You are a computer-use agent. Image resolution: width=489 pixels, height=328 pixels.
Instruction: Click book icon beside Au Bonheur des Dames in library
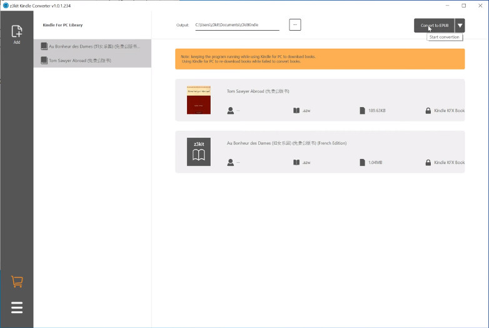44,46
